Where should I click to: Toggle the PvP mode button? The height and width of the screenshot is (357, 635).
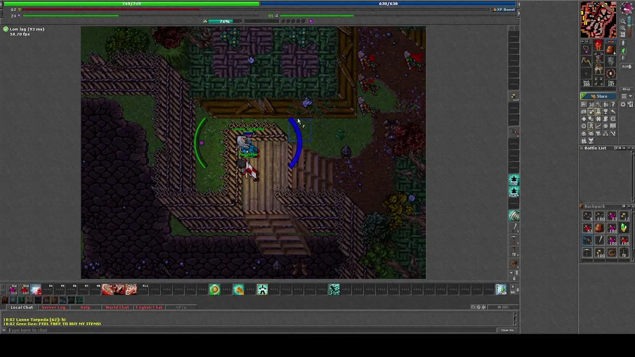(x=627, y=66)
